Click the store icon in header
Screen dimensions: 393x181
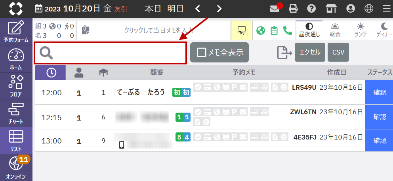pos(331,8)
